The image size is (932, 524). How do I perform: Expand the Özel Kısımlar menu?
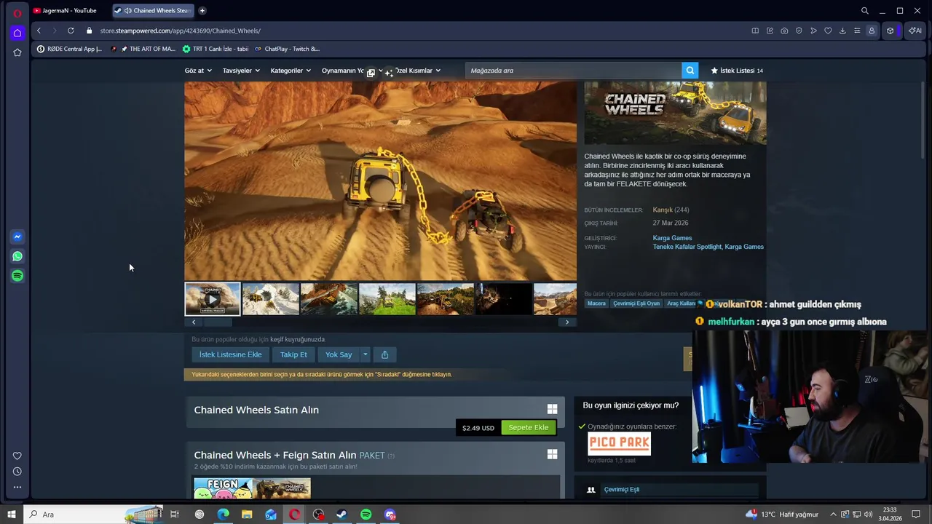click(417, 71)
